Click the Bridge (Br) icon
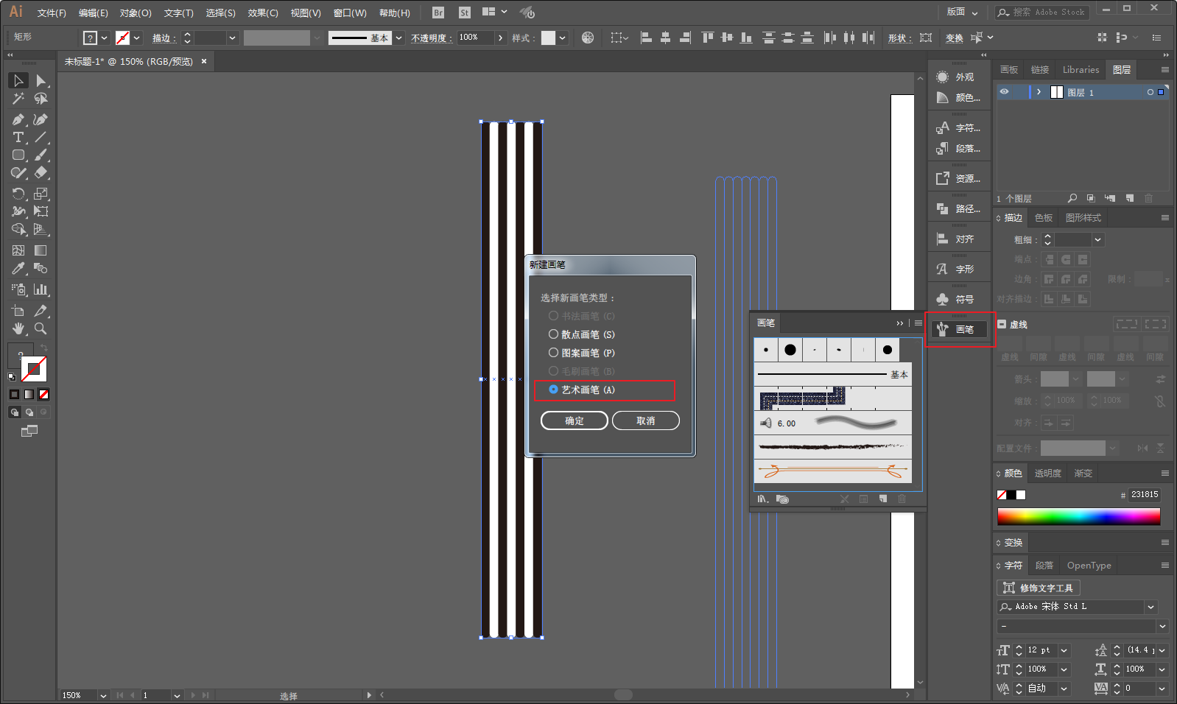The image size is (1177, 704). (438, 13)
